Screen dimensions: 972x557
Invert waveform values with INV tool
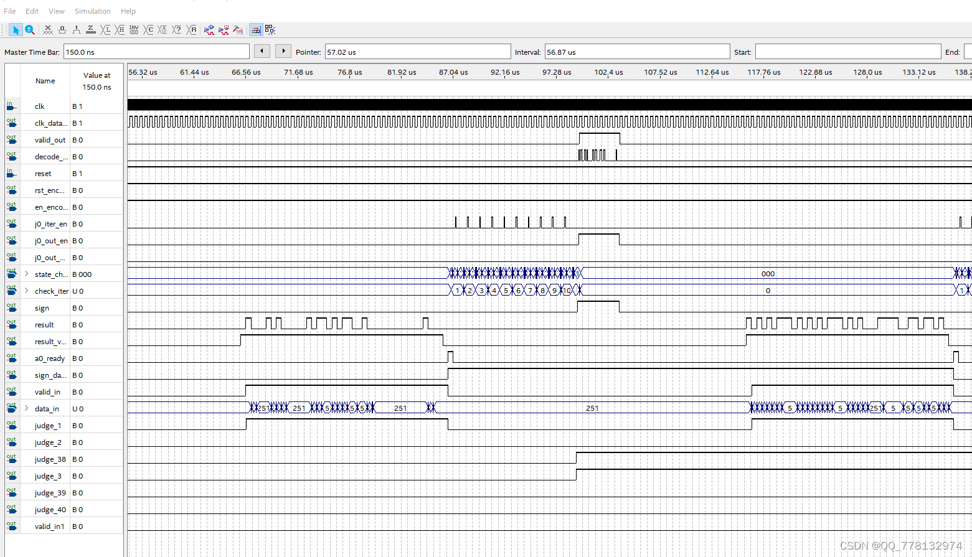tap(134, 29)
